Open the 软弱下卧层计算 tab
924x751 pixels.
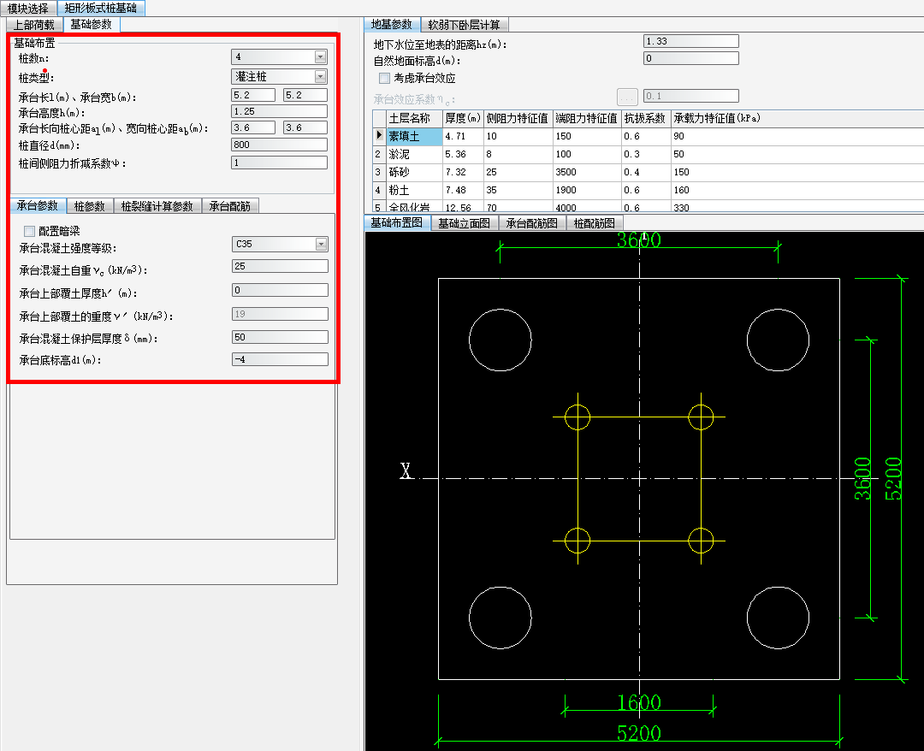(464, 25)
